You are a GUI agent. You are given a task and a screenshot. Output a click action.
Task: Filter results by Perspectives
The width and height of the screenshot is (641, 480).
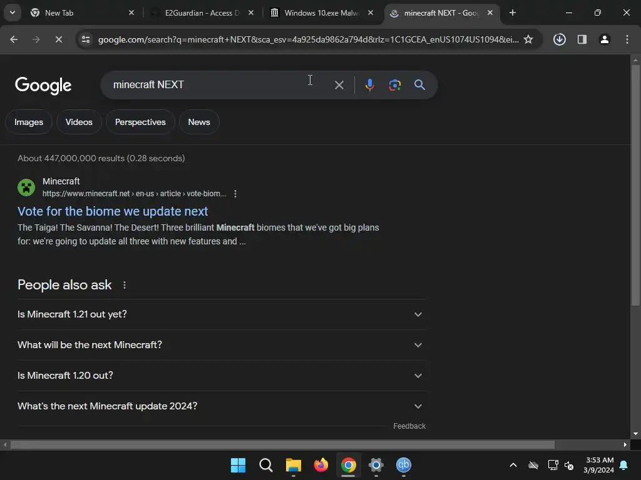[140, 122]
